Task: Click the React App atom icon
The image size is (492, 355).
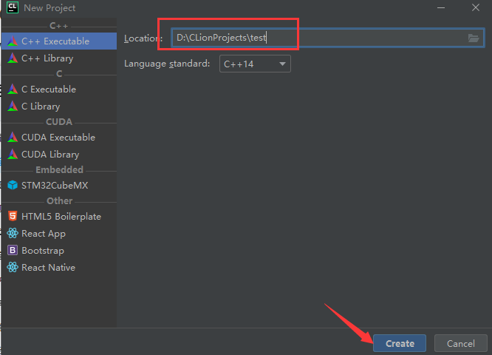Action: (x=13, y=234)
